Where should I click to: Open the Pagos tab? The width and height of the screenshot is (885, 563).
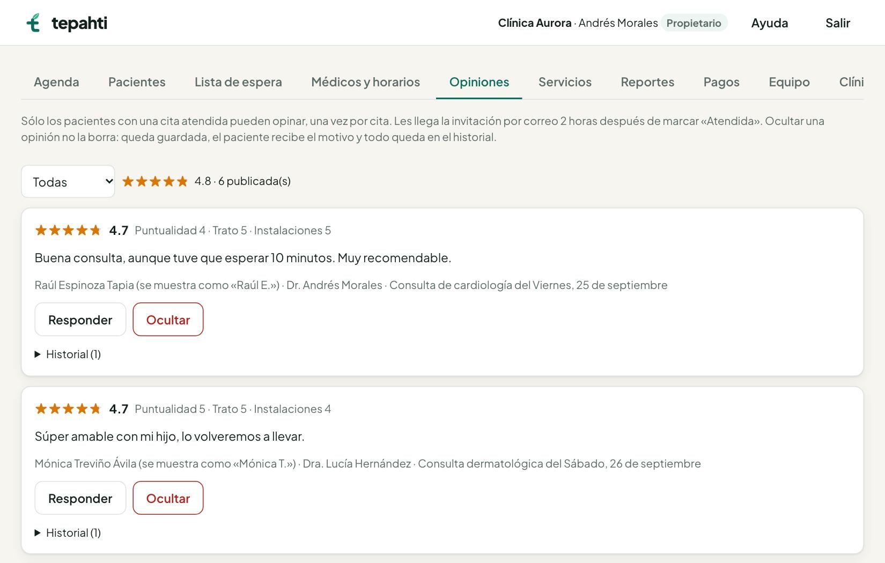tap(721, 82)
